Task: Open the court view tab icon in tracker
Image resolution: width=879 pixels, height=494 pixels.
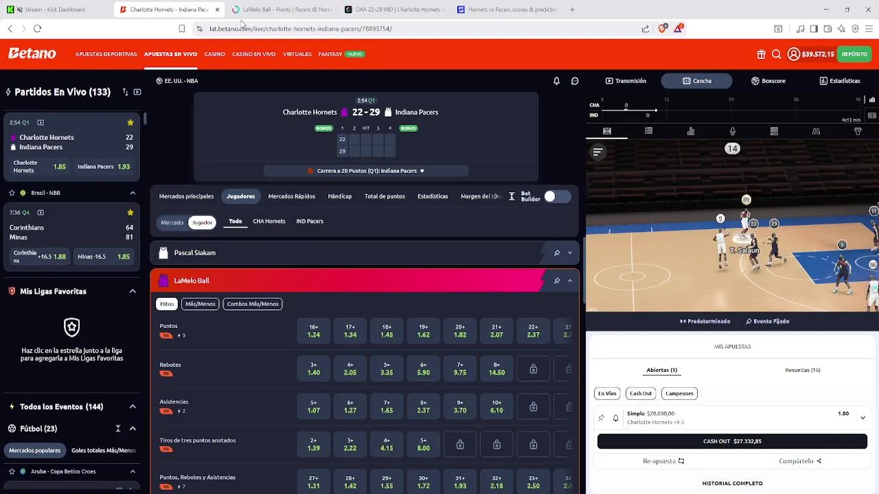Action: (607, 131)
